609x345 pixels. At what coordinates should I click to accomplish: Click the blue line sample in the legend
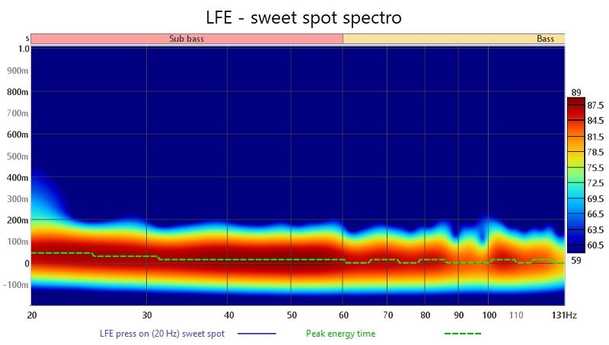257,334
